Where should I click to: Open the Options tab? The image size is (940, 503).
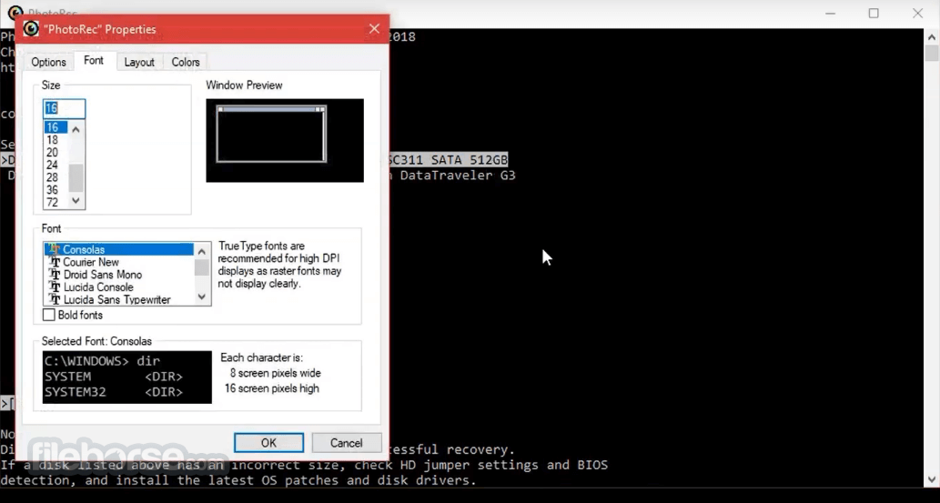48,63
